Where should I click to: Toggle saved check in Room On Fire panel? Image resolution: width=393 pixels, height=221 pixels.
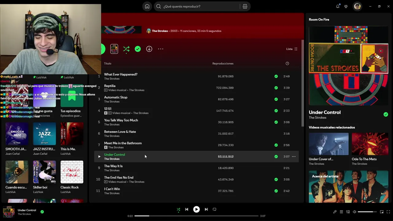click(x=386, y=114)
